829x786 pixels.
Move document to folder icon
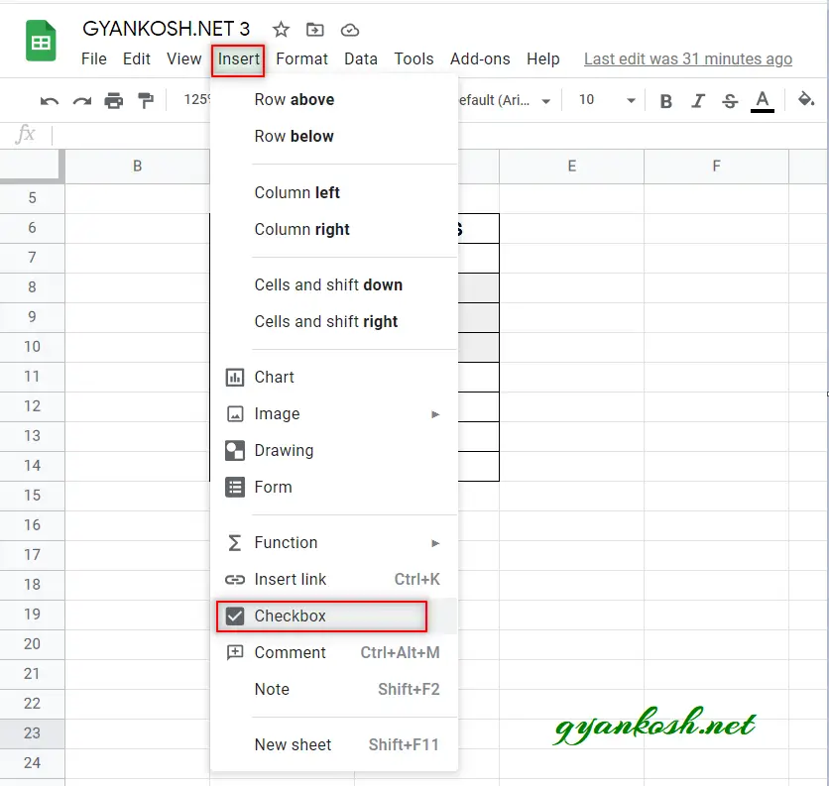[315, 30]
